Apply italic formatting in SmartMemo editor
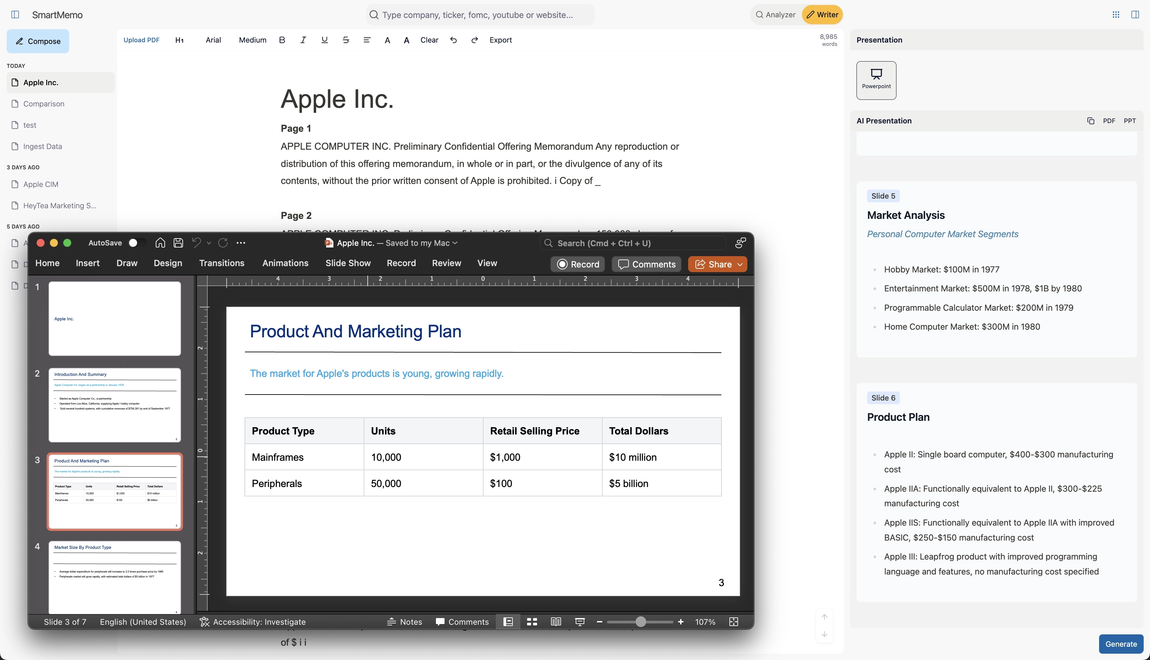1150x660 pixels. [303, 40]
